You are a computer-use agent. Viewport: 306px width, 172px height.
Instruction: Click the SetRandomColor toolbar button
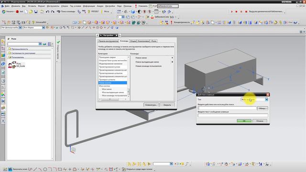point(160,17)
